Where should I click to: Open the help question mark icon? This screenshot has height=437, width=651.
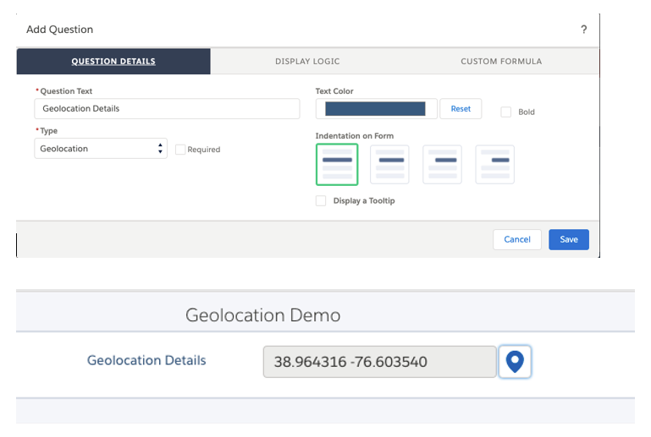pyautogui.click(x=584, y=30)
